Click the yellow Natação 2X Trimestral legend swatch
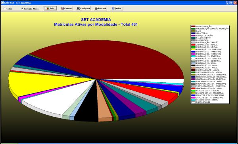 pos(193,49)
